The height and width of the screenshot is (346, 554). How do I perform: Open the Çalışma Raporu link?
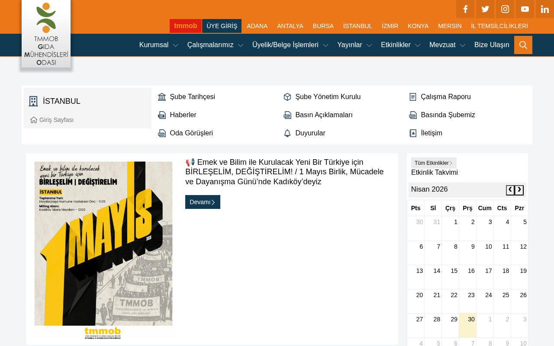click(x=446, y=97)
